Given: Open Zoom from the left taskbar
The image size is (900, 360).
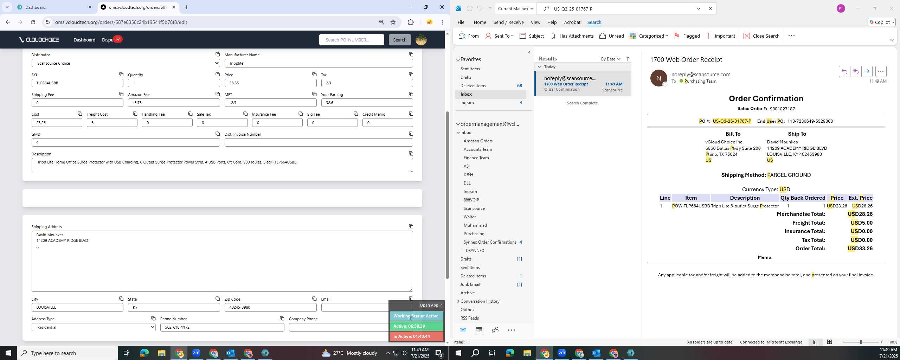Looking at the screenshot, I should (x=196, y=353).
